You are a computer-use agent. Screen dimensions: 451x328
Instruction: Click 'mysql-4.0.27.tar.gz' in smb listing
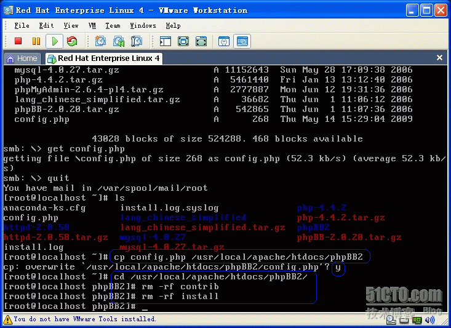click(x=66, y=70)
